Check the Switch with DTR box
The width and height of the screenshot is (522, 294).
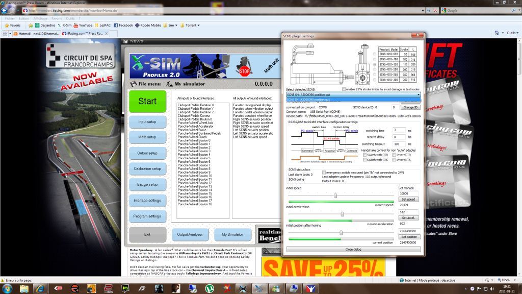[365, 155]
